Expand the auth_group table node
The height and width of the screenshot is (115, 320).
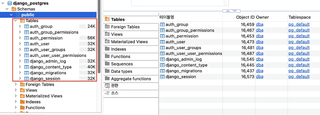[20, 26]
